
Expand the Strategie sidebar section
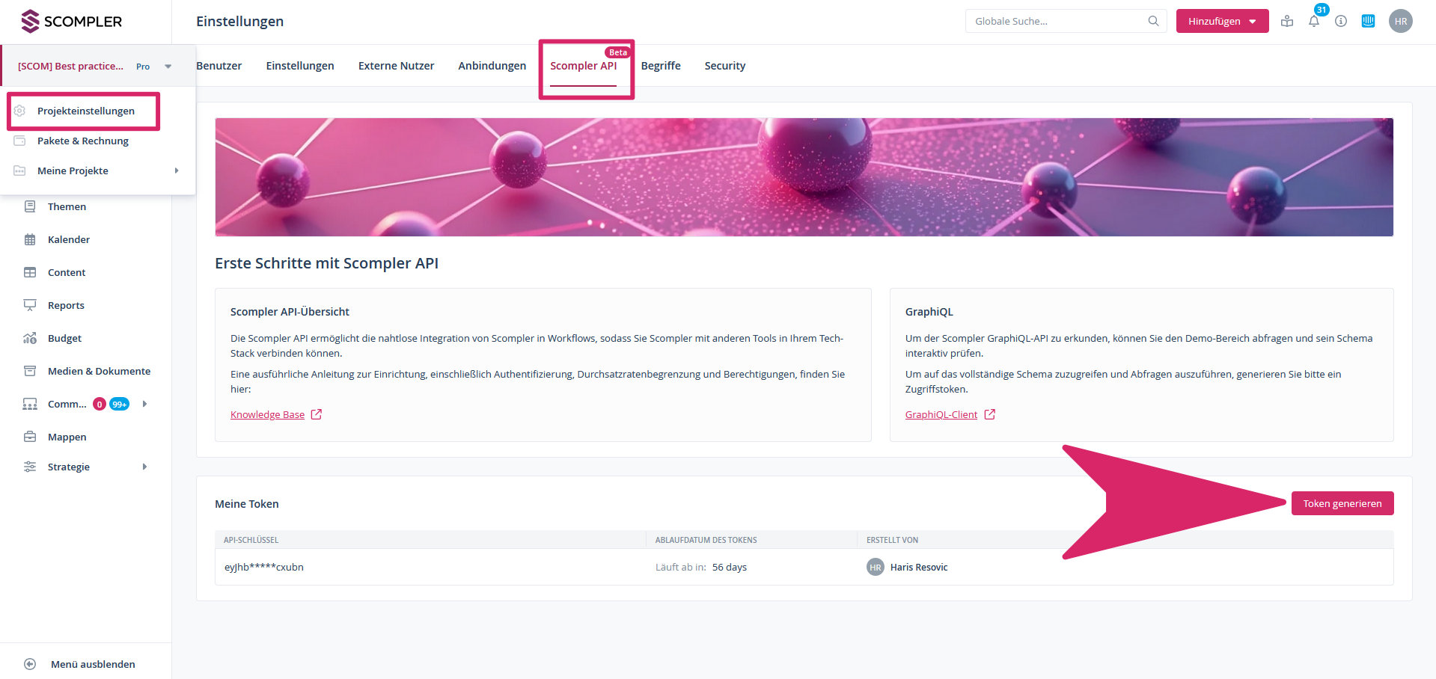point(144,467)
